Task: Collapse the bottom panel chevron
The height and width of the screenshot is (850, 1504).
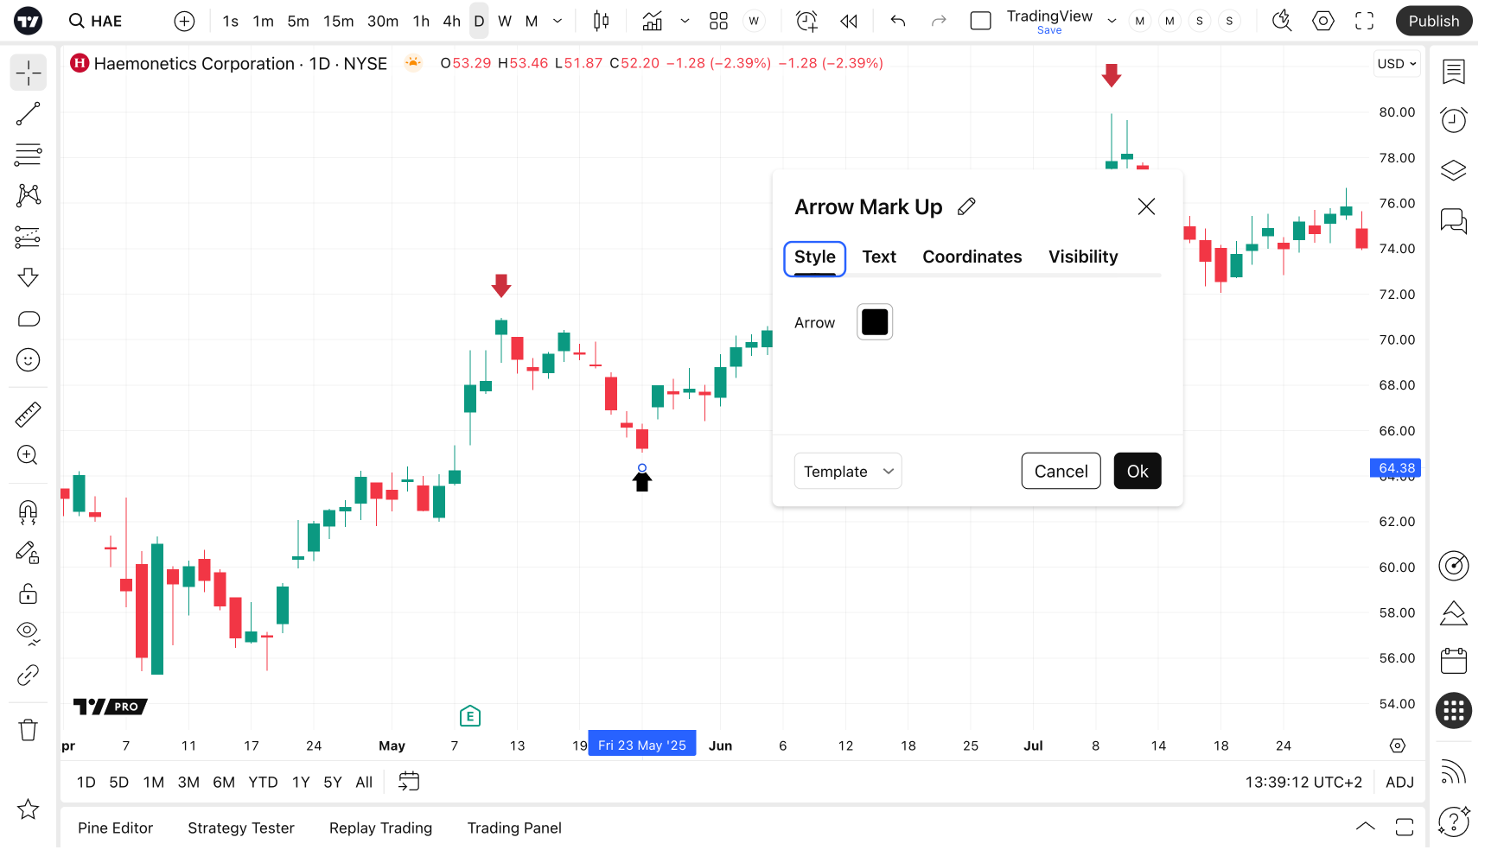Action: 1366,827
